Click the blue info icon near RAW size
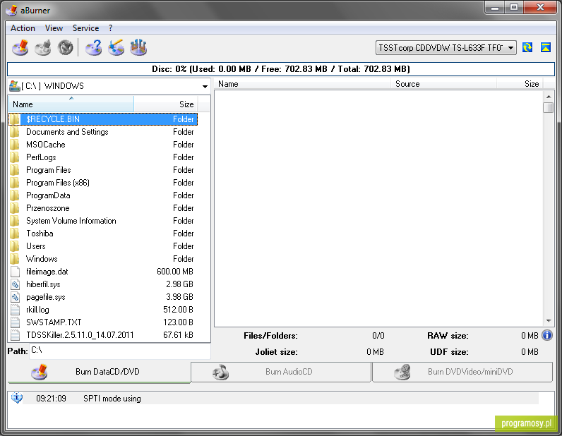The image size is (562, 436). tap(547, 335)
